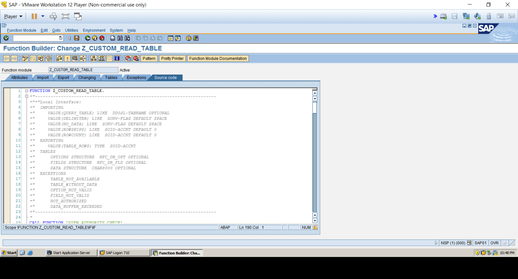Click the Find Next binoculars icon
The width and height of the screenshot is (518, 279).
click(127, 38)
